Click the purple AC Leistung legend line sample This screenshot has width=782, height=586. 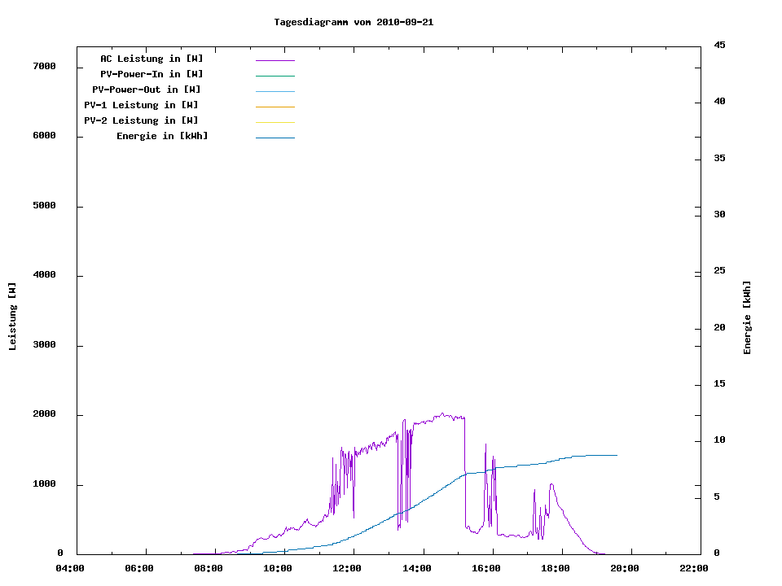[x=275, y=60]
